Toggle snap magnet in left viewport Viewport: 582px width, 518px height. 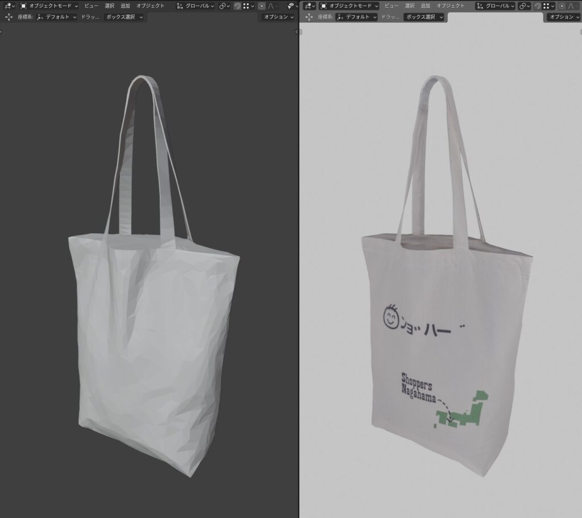tap(238, 6)
